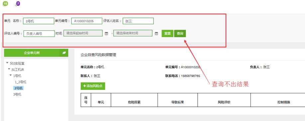Screen dimensions: 305x121
Task: Click the green 16 message badge icon
Action: click(5, 4)
